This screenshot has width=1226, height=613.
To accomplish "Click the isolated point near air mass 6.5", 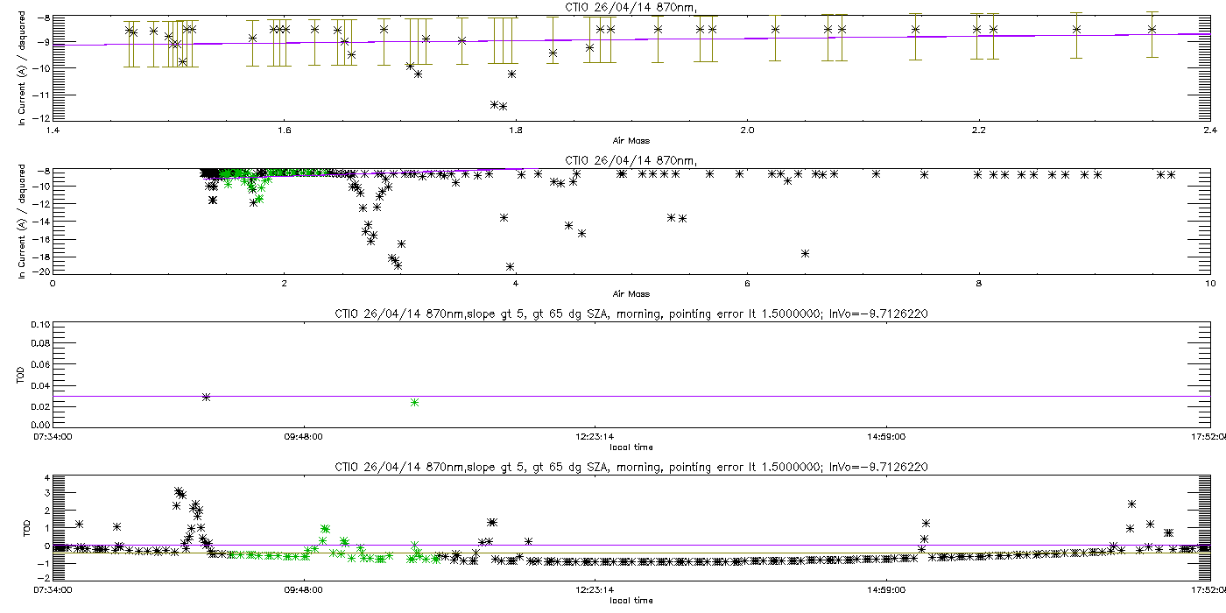I will [805, 253].
